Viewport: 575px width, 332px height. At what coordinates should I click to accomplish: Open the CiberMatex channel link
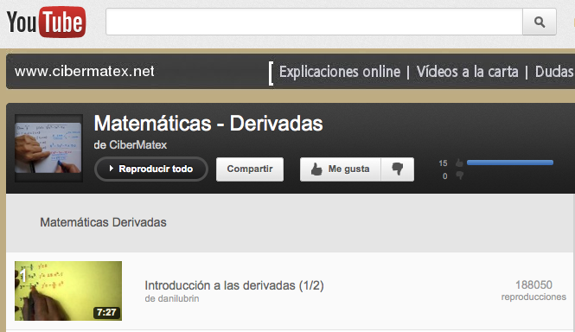click(137, 145)
